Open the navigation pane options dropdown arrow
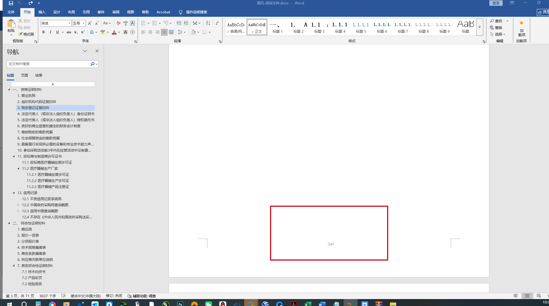The image size is (549, 306). [x=85, y=51]
